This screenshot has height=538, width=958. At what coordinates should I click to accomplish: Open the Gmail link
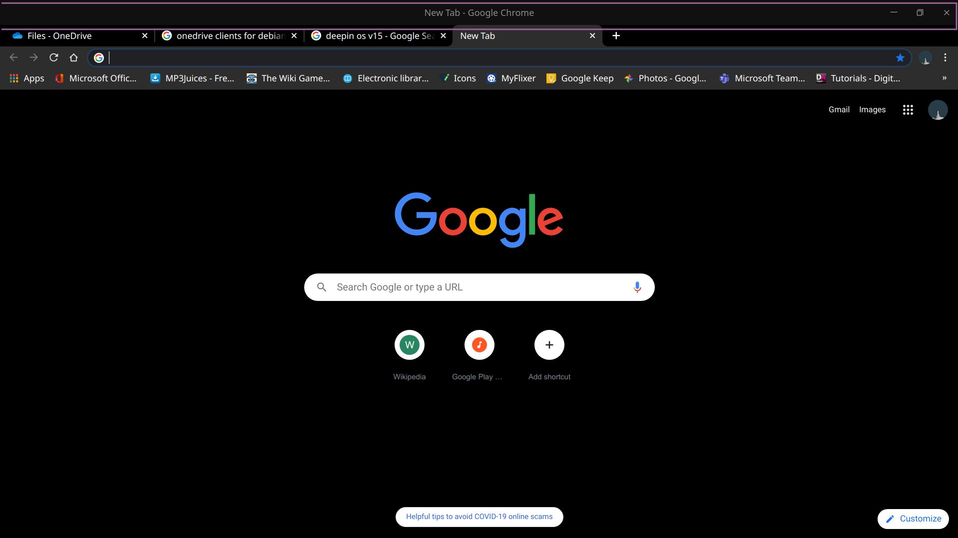point(839,110)
